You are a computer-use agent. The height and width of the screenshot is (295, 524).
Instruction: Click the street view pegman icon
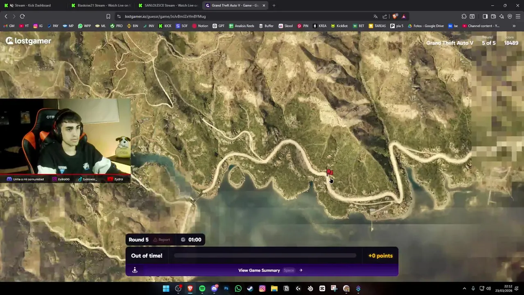tap(135, 270)
